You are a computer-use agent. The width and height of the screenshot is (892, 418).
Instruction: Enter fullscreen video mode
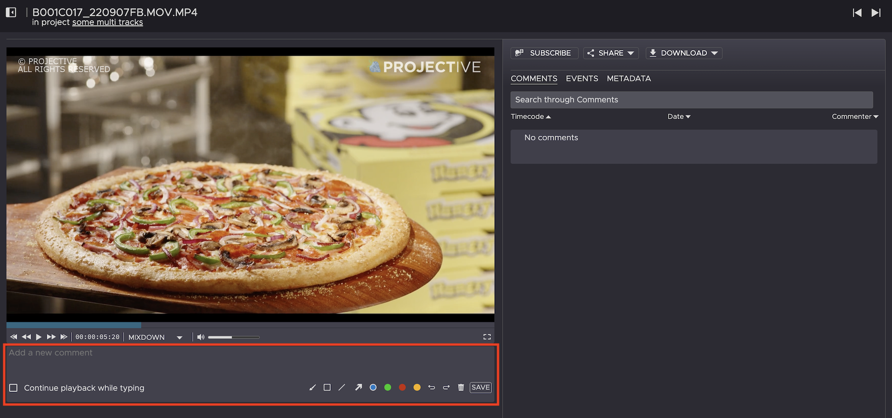pyautogui.click(x=487, y=337)
